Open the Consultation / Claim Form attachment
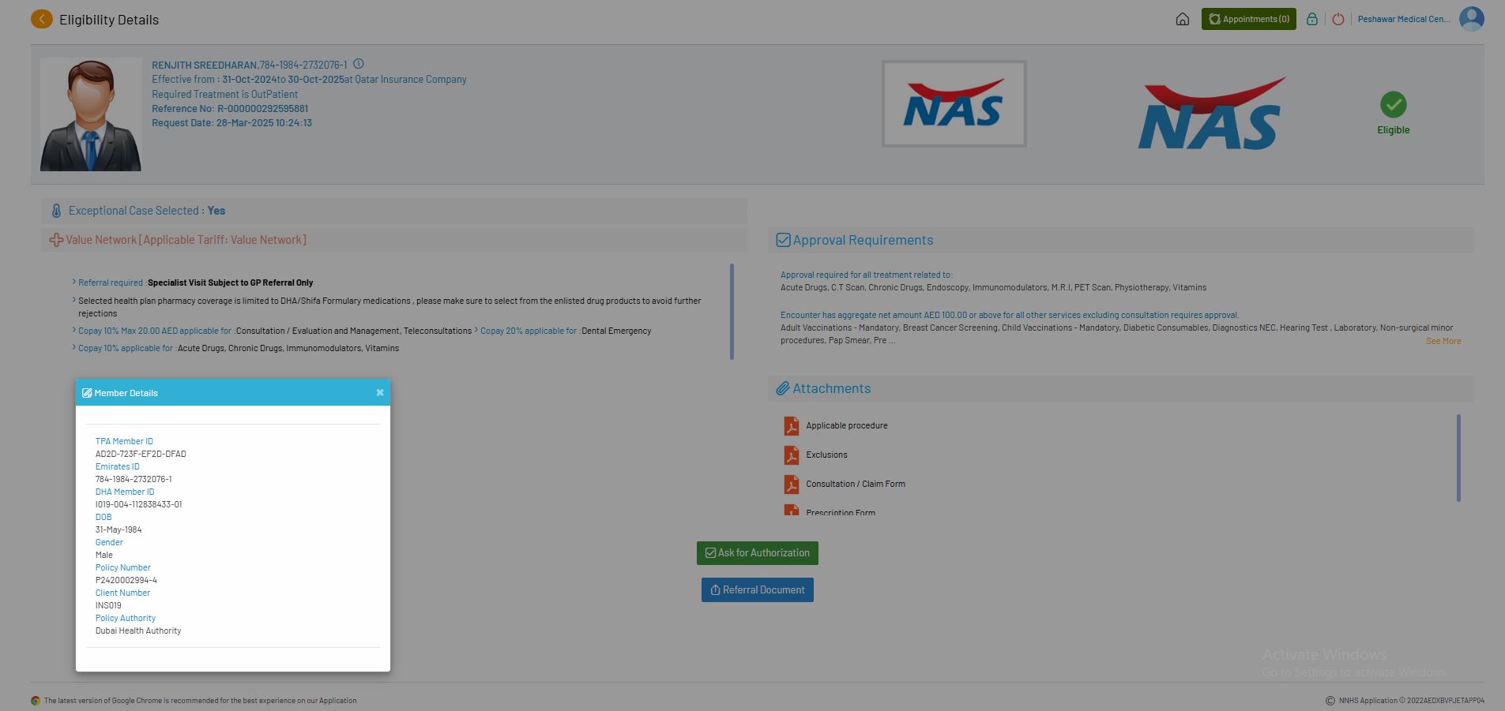Image resolution: width=1505 pixels, height=711 pixels. [x=856, y=485]
